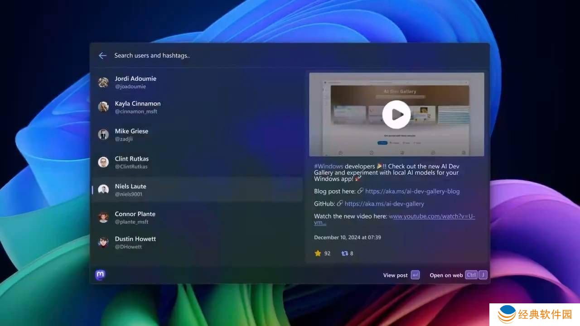Open the GitHub ai-dev-gallery link
Image resolution: width=580 pixels, height=326 pixels.
[x=384, y=204]
